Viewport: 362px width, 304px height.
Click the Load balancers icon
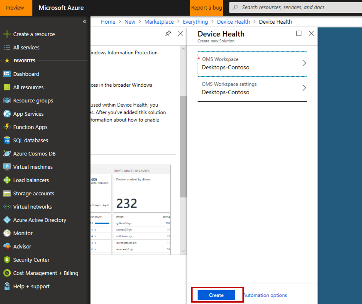(7, 180)
